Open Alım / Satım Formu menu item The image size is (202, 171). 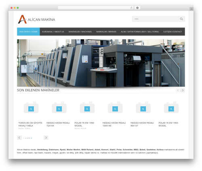140,32
